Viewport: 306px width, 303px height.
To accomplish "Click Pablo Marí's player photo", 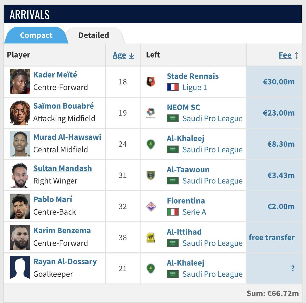I will [x=20, y=206].
